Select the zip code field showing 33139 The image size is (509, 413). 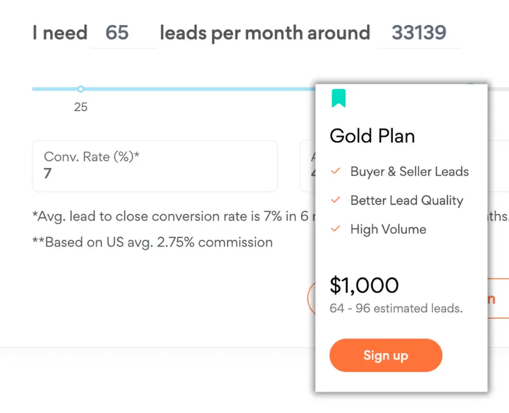pyautogui.click(x=419, y=33)
